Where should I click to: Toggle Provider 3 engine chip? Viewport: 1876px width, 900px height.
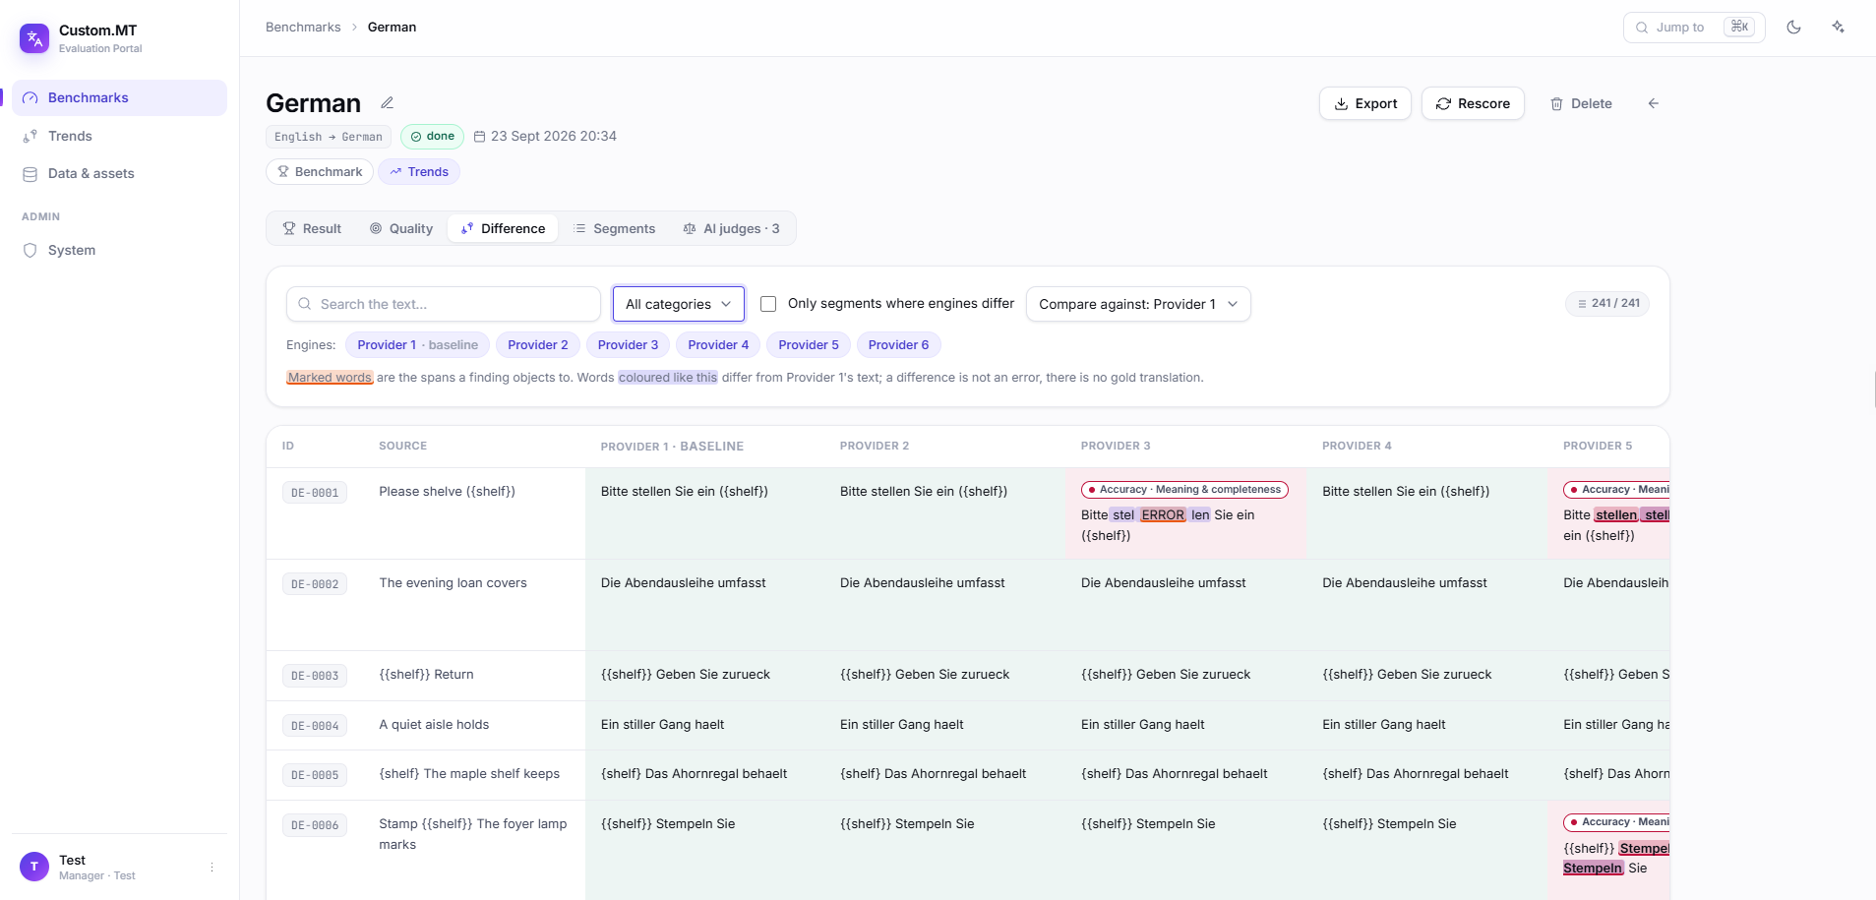pyautogui.click(x=629, y=345)
